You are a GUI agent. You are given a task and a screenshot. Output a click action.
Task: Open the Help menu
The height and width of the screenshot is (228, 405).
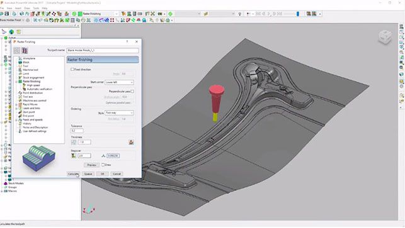(45, 8)
